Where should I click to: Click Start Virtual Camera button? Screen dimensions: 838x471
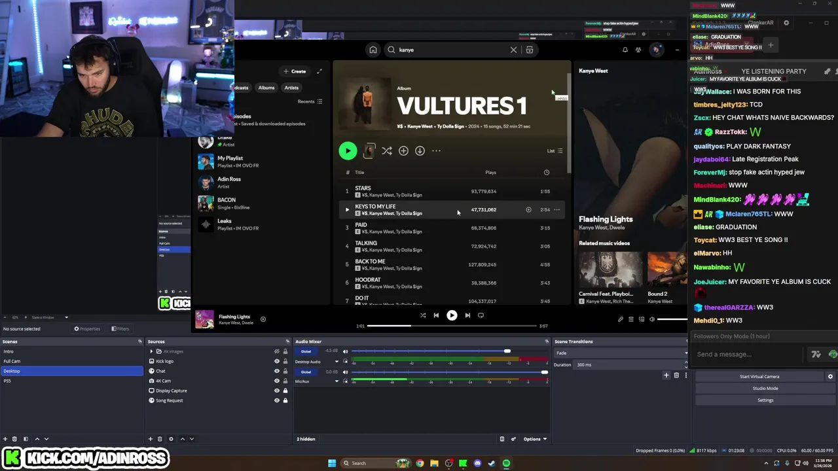[x=759, y=377]
